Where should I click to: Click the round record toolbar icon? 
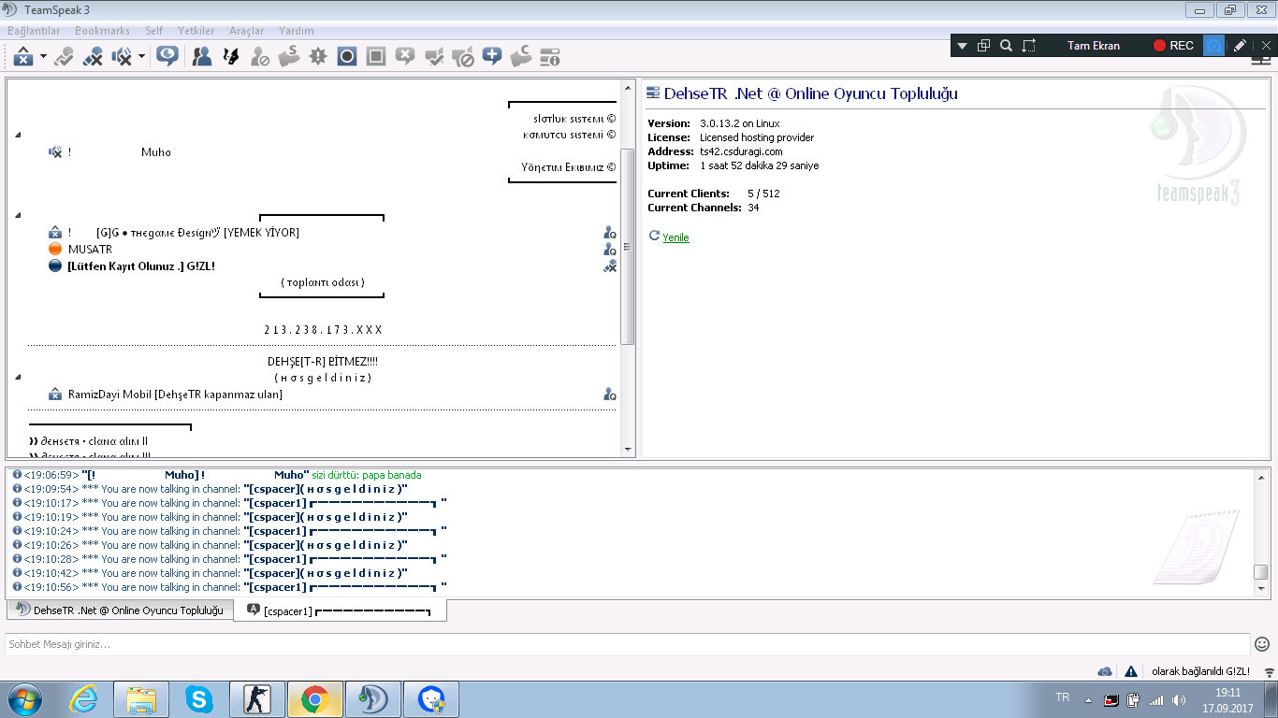click(x=347, y=57)
